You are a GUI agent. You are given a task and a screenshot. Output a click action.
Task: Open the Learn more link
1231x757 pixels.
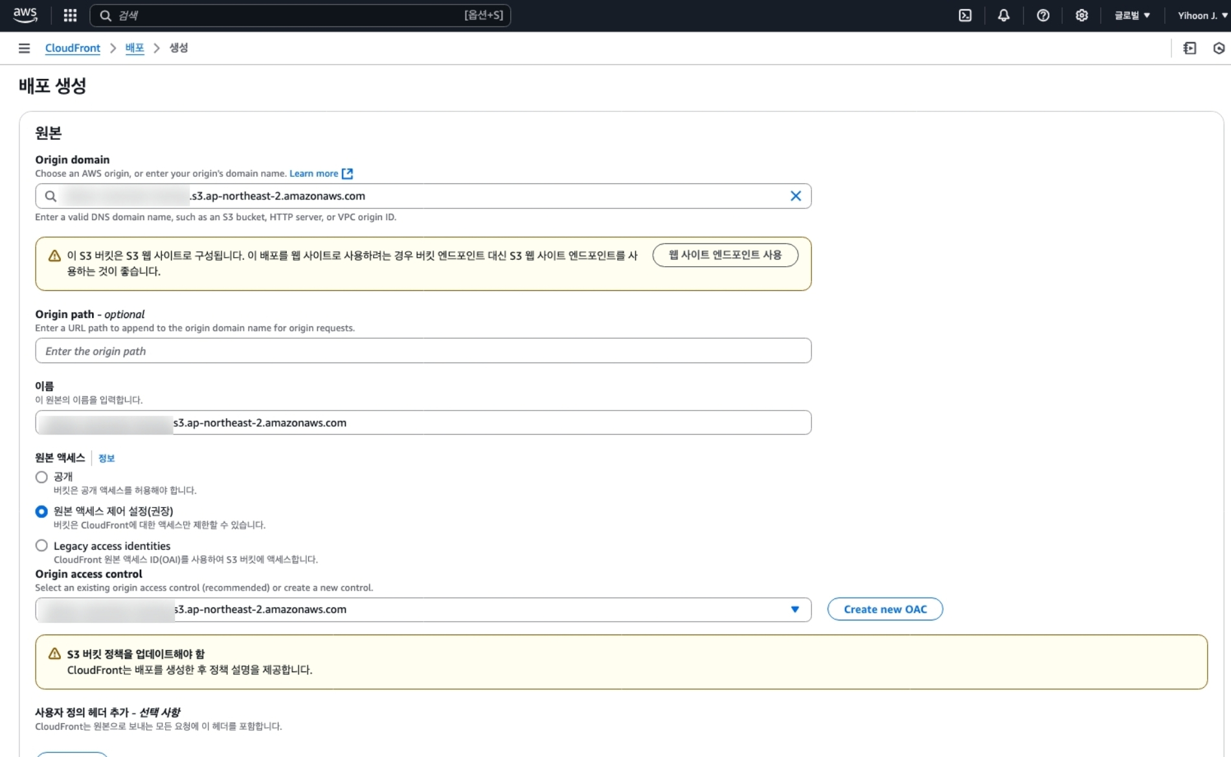[313, 174]
